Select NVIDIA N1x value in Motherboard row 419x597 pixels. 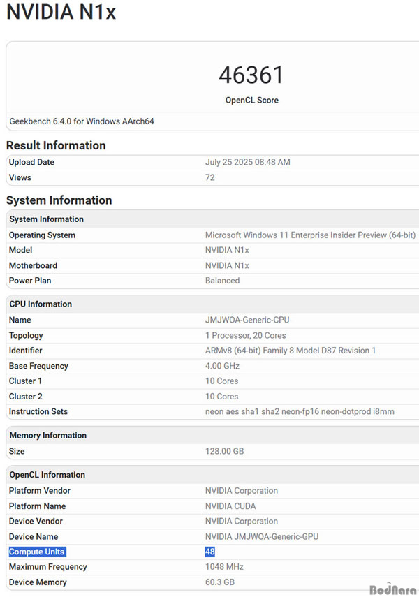(x=227, y=265)
